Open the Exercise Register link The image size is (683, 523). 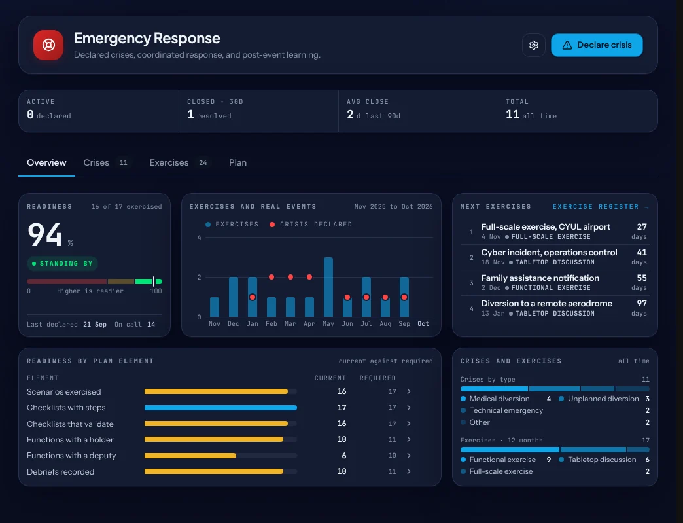pyautogui.click(x=601, y=207)
